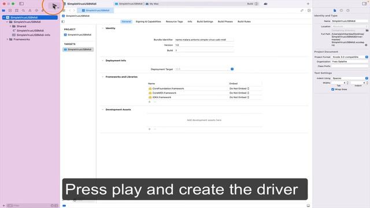Open the Deployment Target dropdown

(x=232, y=69)
